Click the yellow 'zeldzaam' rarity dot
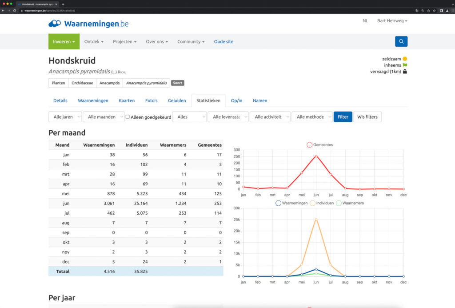Viewport: 455px width, 308px height. tap(405, 59)
